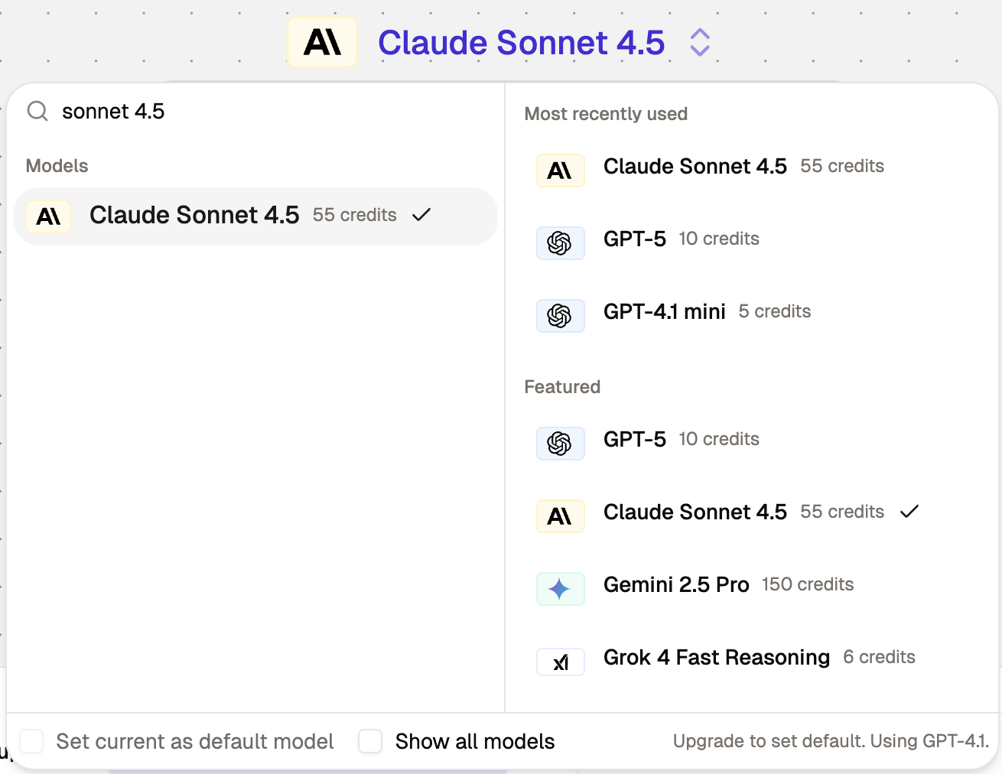Screen dimensions: 1002x774
Task: Switch to the Featured GPT-5 entry
Action: pyautogui.click(x=635, y=439)
